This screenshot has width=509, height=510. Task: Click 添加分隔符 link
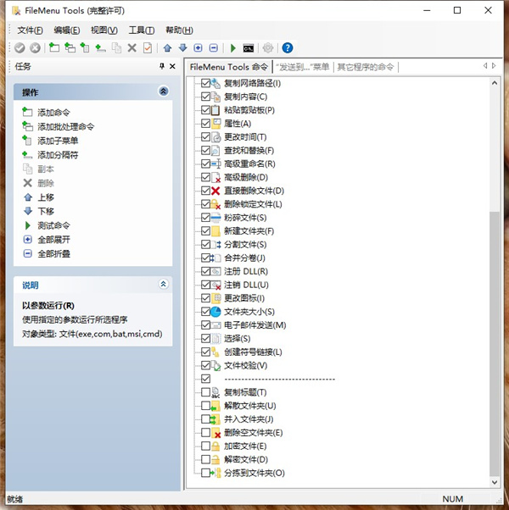[58, 155]
